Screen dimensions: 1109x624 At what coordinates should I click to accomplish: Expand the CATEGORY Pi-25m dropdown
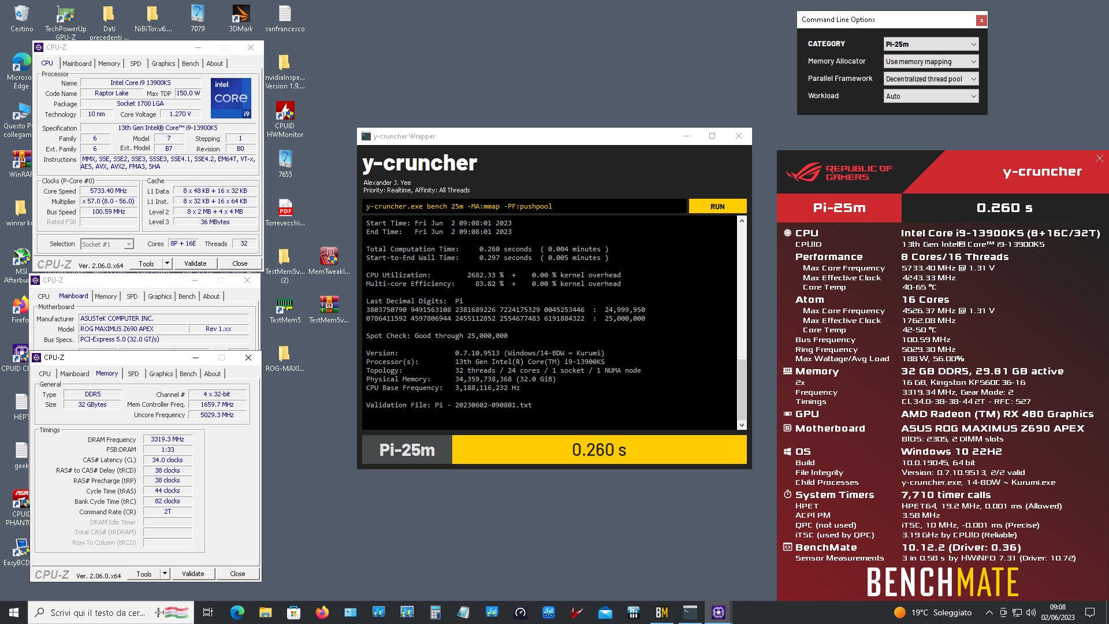(931, 44)
